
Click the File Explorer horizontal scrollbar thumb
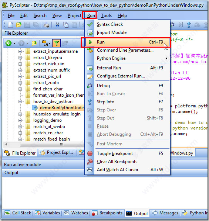(x=52, y=144)
